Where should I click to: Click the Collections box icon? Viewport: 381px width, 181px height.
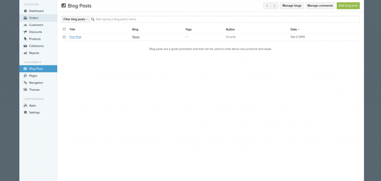25,46
